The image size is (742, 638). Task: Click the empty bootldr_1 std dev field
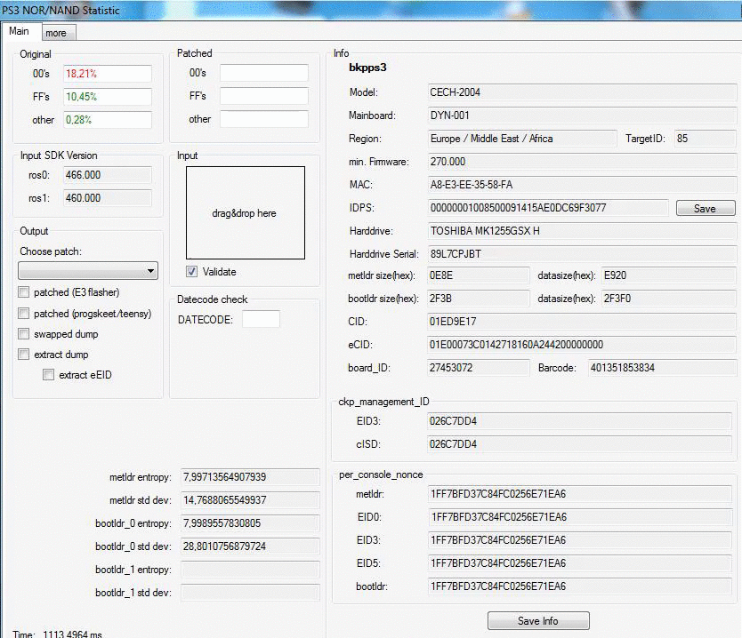tap(250, 593)
